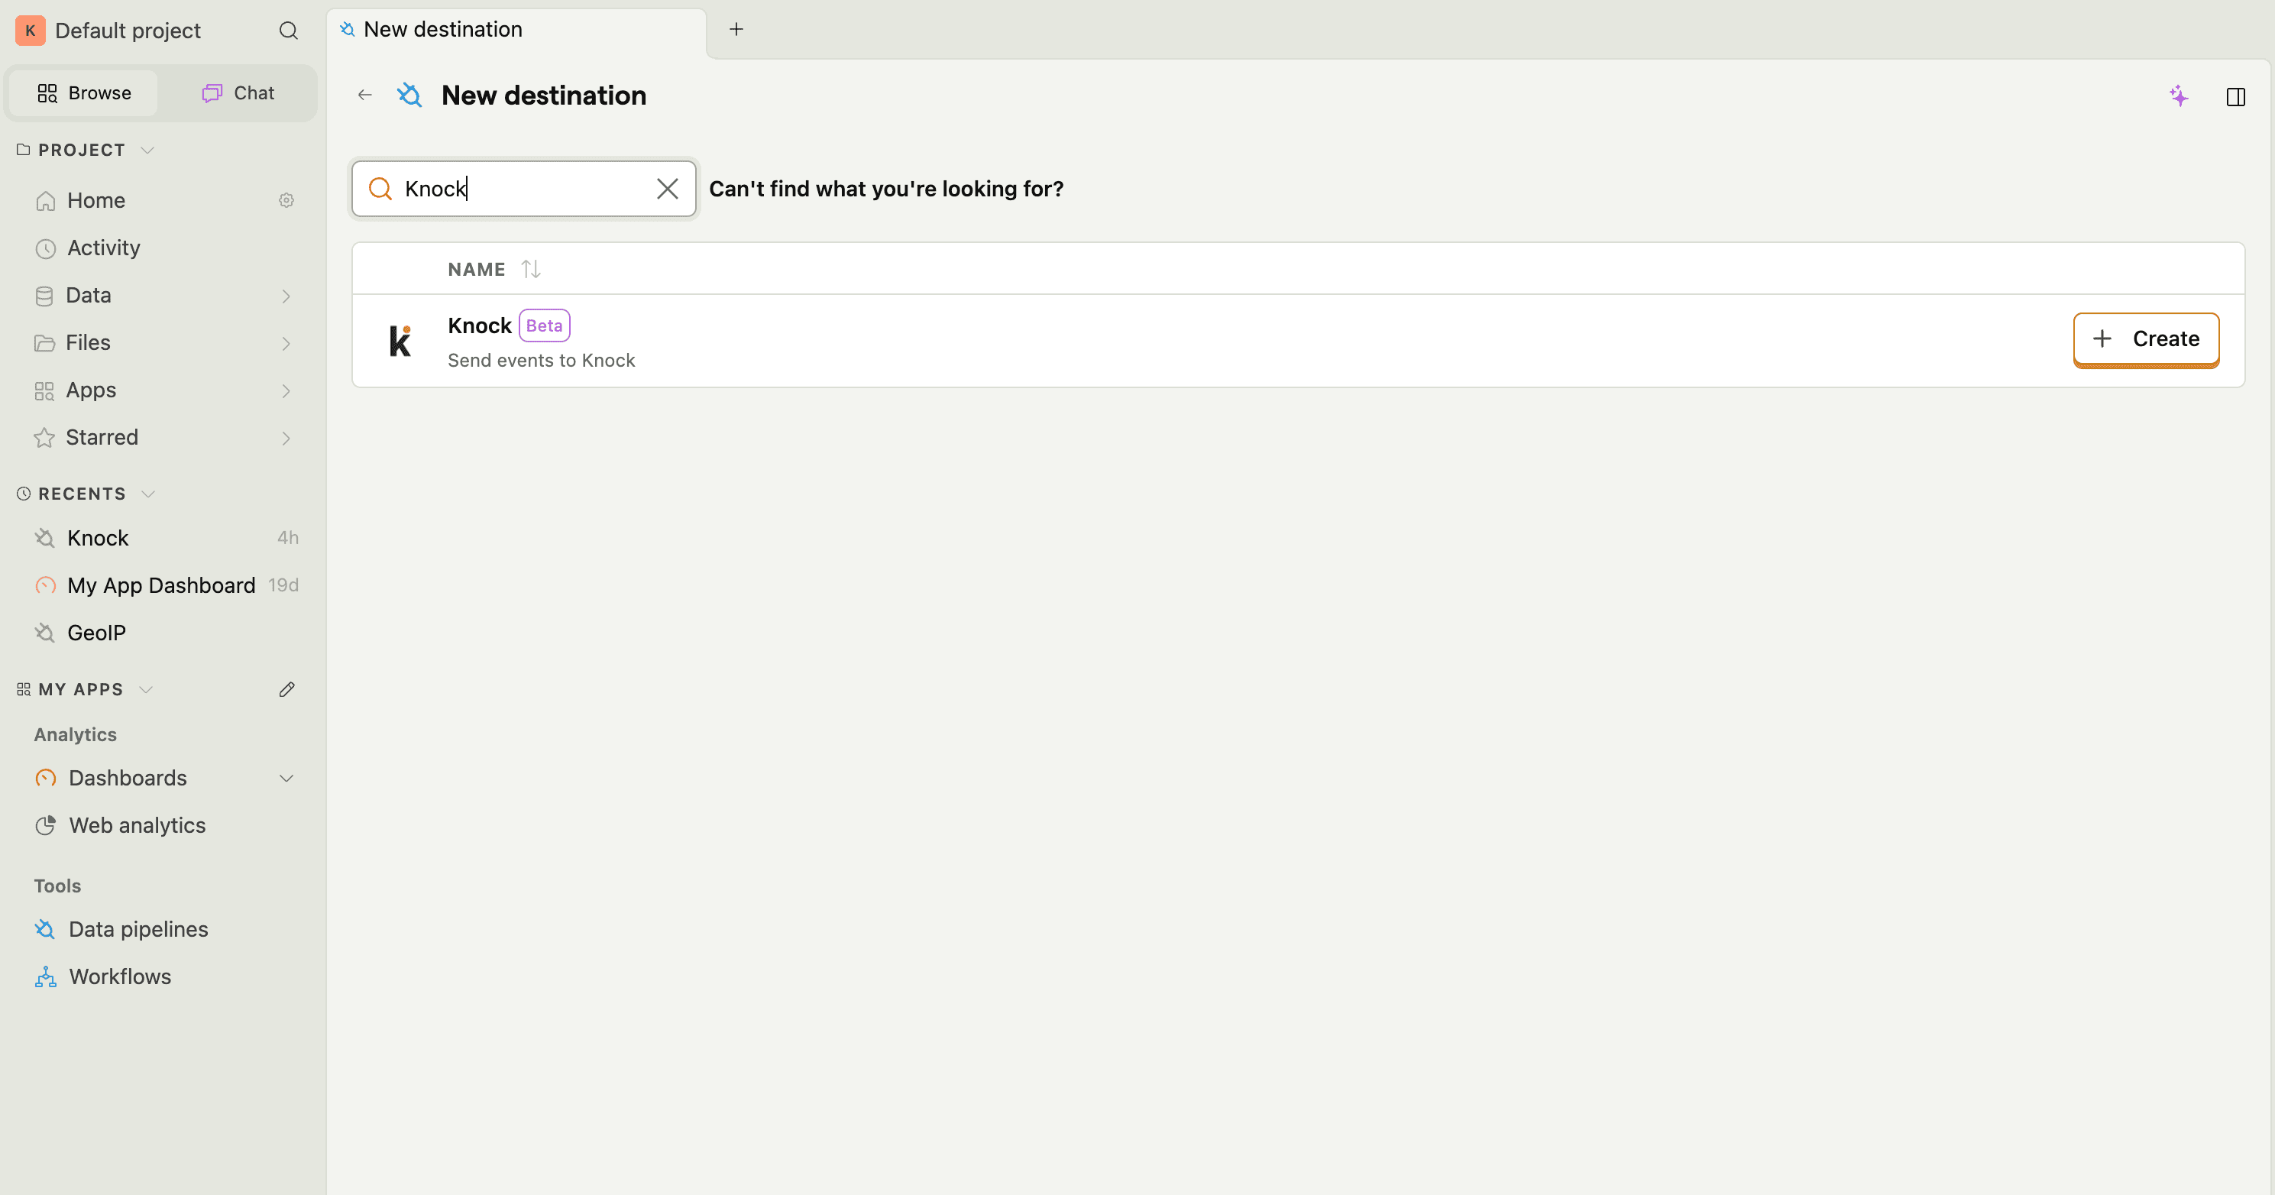2275x1195 pixels.
Task: Open Workflows from the Tools section
Action: tap(119, 976)
